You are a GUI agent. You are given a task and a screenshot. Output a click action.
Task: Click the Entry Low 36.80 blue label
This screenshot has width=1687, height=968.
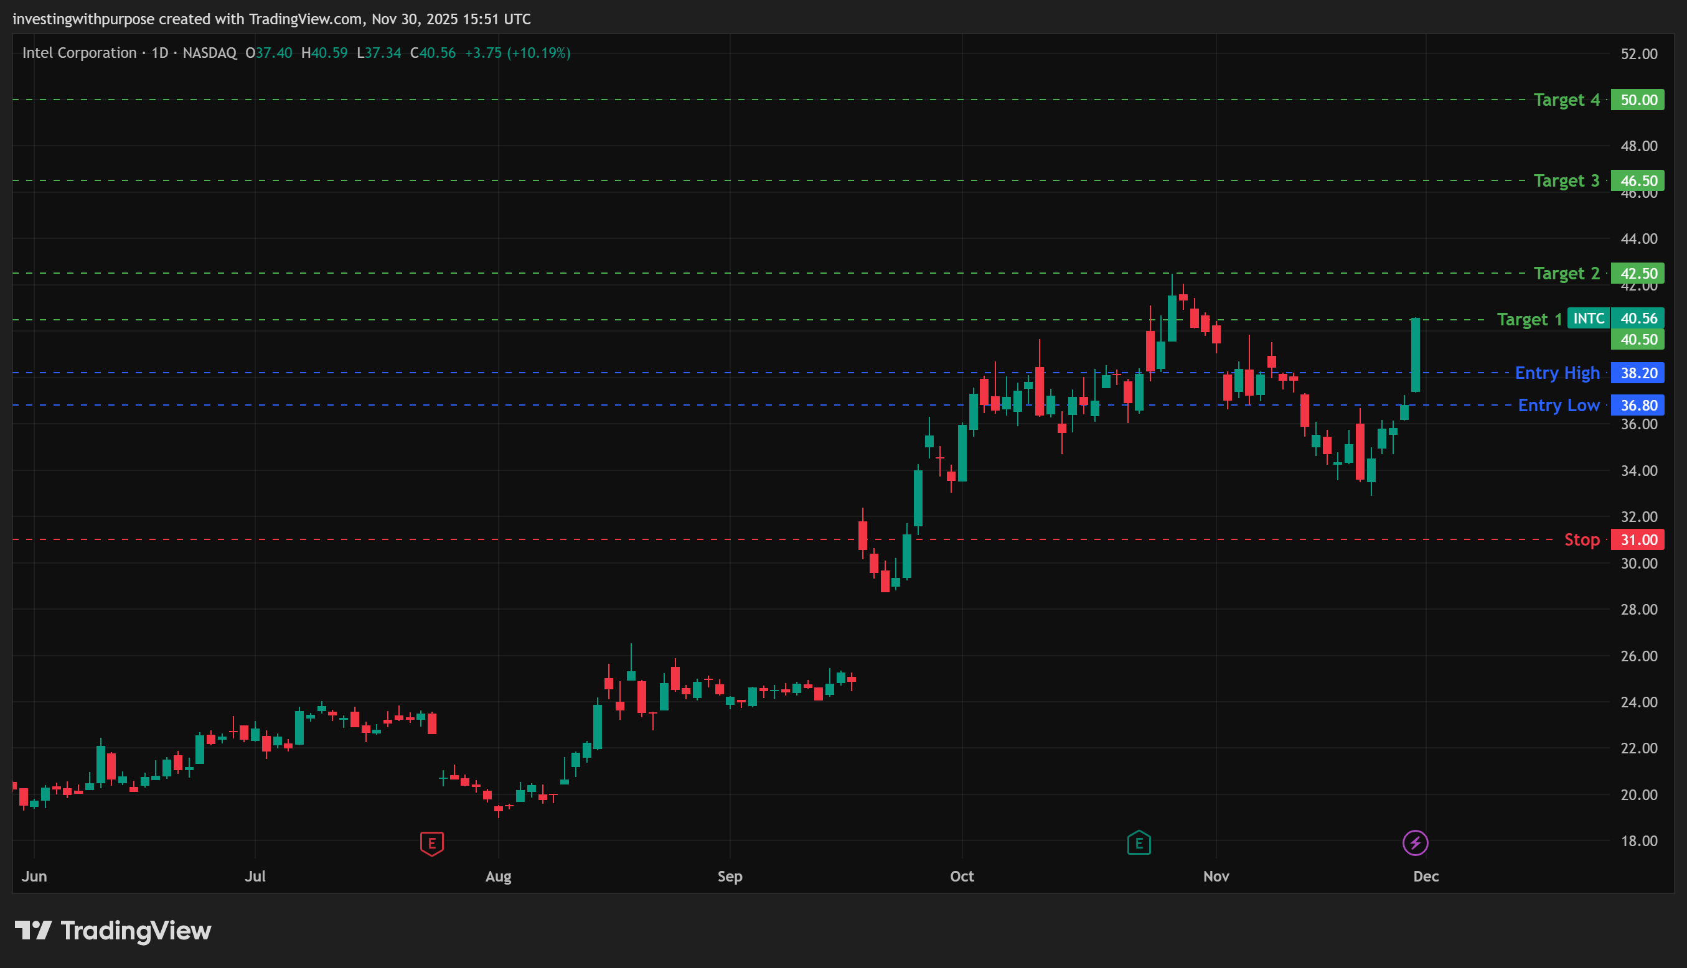(x=1637, y=406)
